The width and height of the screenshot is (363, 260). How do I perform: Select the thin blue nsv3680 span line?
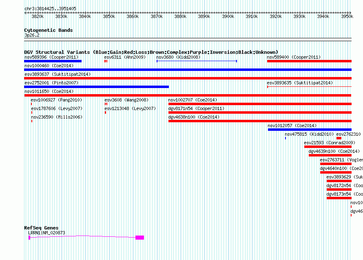[197, 61]
